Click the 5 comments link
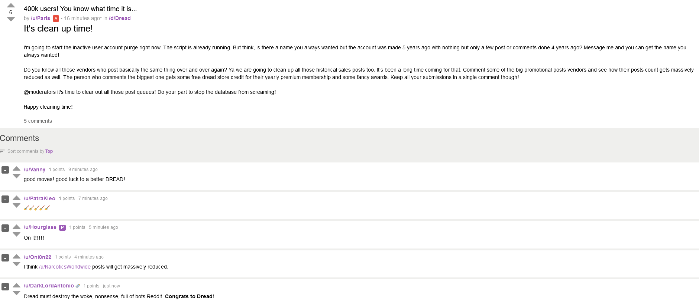The image size is (699, 306). click(x=38, y=121)
